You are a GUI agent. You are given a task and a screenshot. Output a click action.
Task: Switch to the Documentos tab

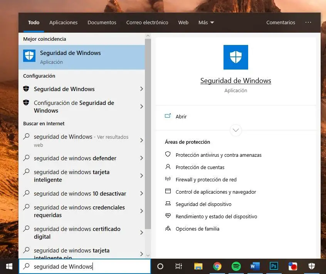[102, 22]
